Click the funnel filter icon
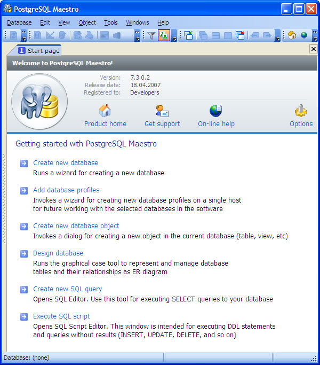This screenshot has height=365, width=320. [x=151, y=35]
